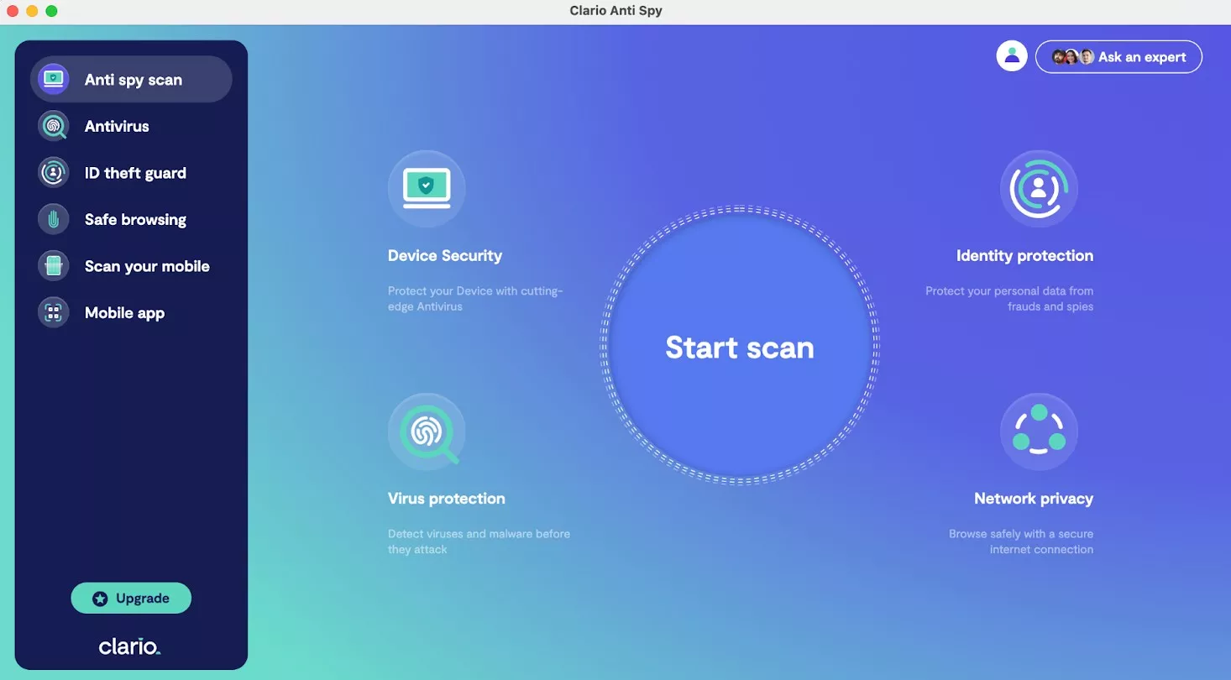Image resolution: width=1231 pixels, height=680 pixels.
Task: Click the Mobile app QR icon
Action: pos(54,313)
